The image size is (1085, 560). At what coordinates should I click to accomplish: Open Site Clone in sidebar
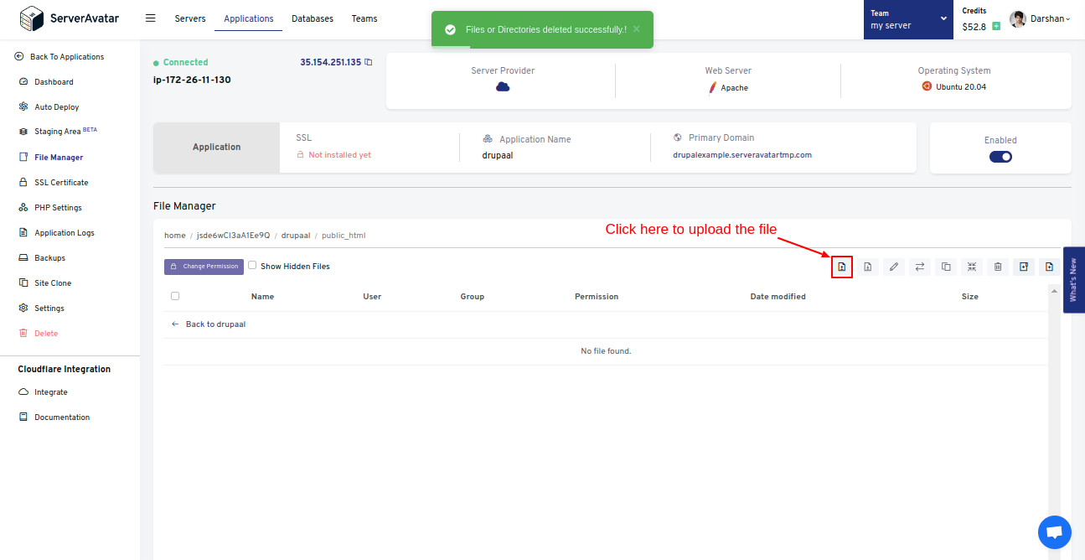[x=53, y=283]
